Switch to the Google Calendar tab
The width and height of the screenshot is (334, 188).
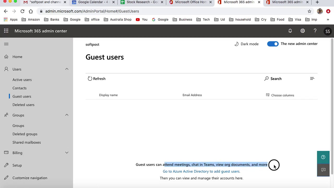tap(93, 2)
